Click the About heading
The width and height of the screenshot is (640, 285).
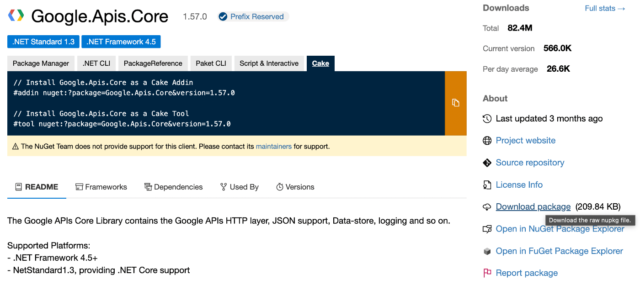pos(495,99)
